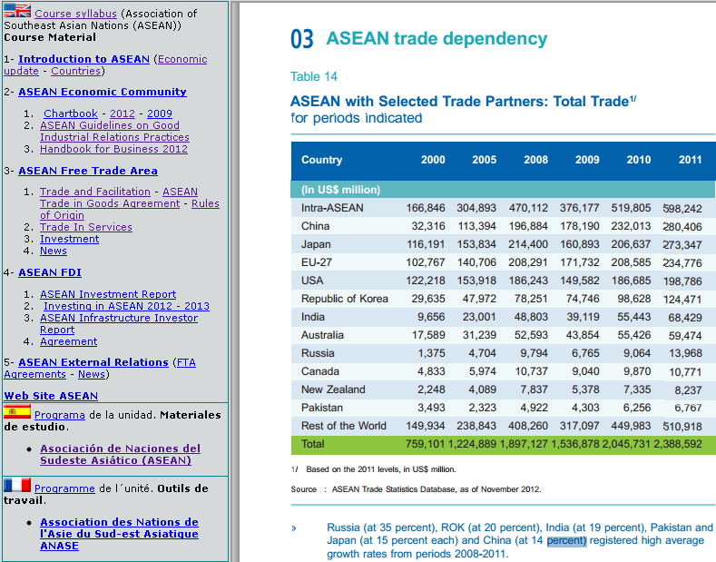Go to the Economic update link
This screenshot has height=562, width=716.
pyautogui.click(x=181, y=60)
